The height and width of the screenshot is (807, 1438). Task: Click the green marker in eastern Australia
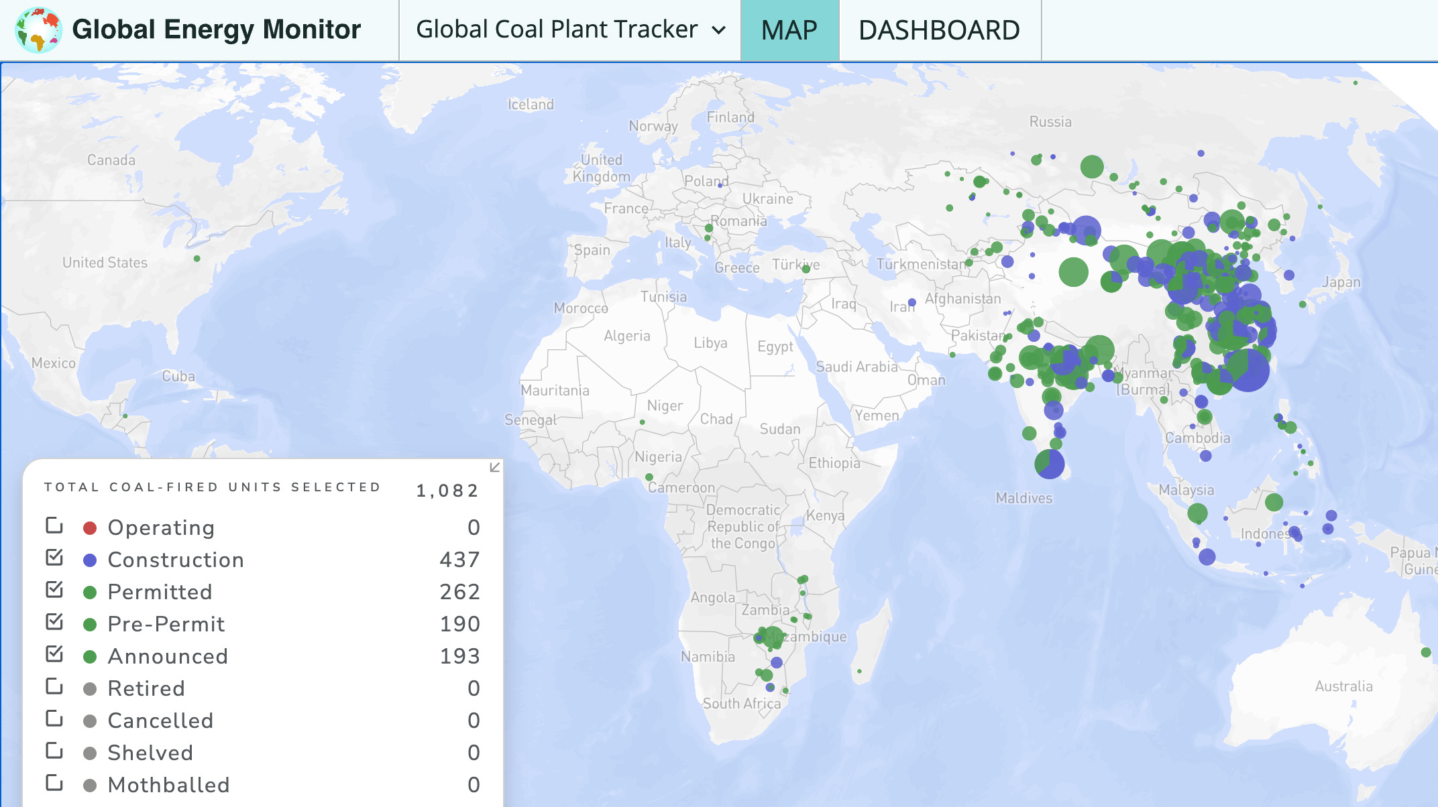[x=1426, y=652]
